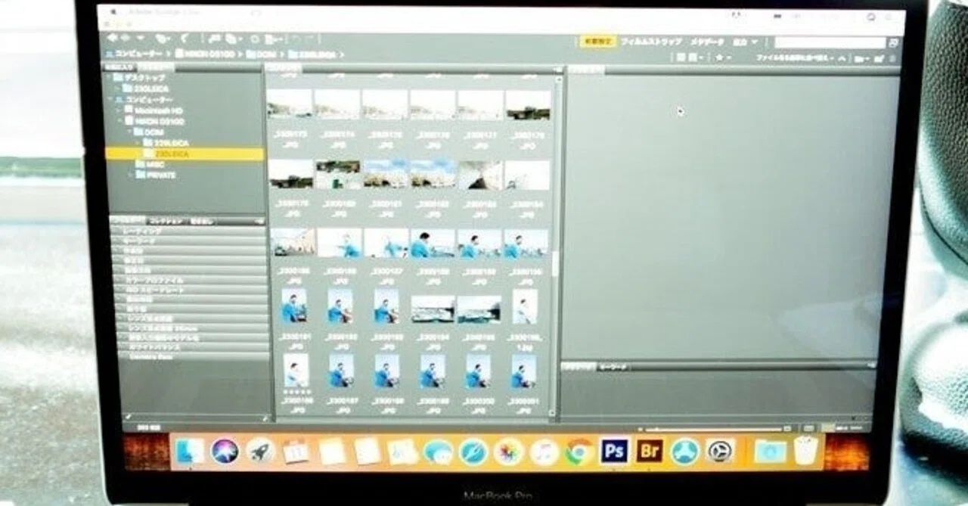This screenshot has height=506, width=968.
Task: Collapse the コンピューター tree node arrow
Action: pyautogui.click(x=110, y=100)
